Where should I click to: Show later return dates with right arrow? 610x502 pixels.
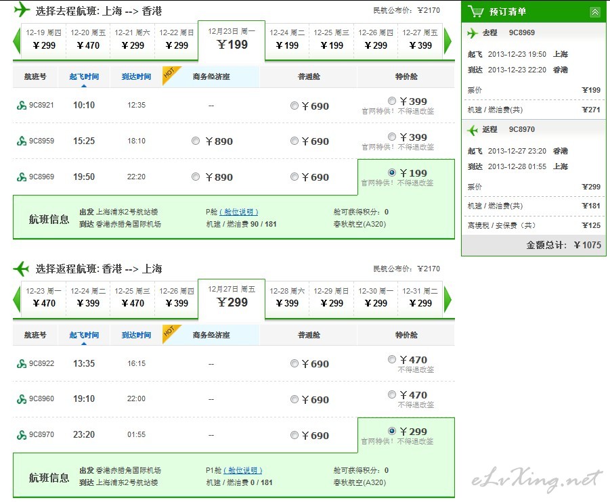tap(448, 299)
